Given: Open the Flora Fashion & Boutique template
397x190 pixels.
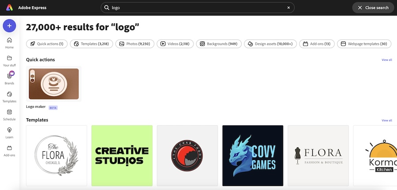Looking at the screenshot, I should pos(318,156).
